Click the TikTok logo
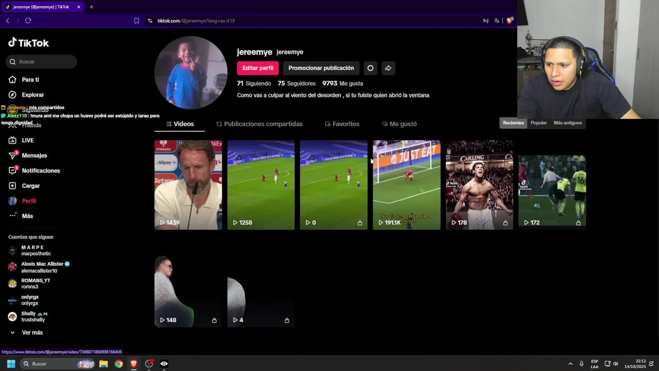659x371 pixels. [x=28, y=43]
